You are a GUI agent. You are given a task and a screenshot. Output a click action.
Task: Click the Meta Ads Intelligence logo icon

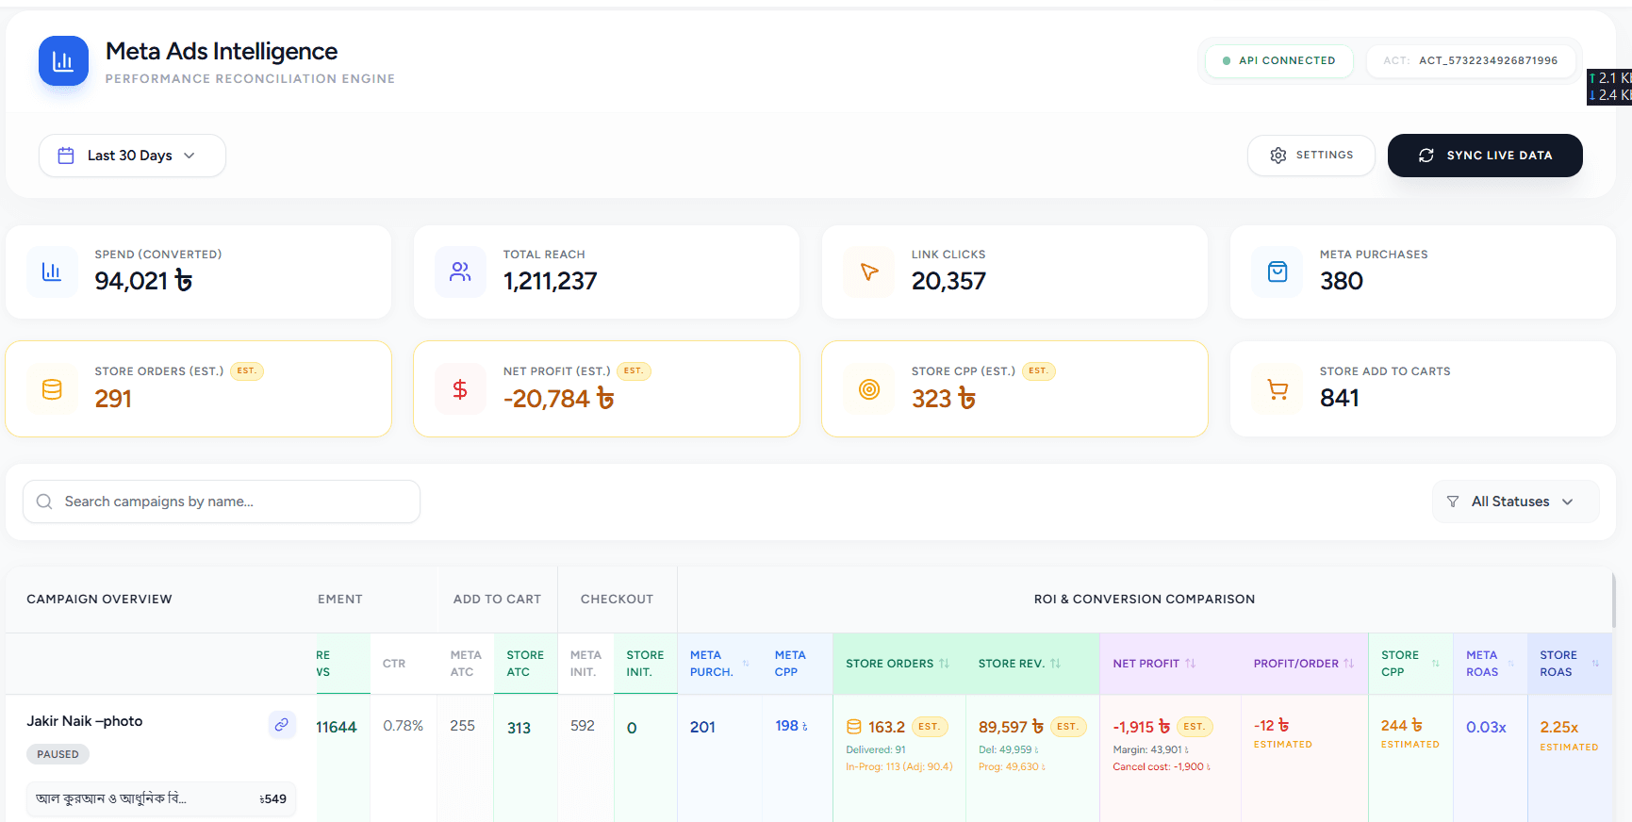click(63, 61)
